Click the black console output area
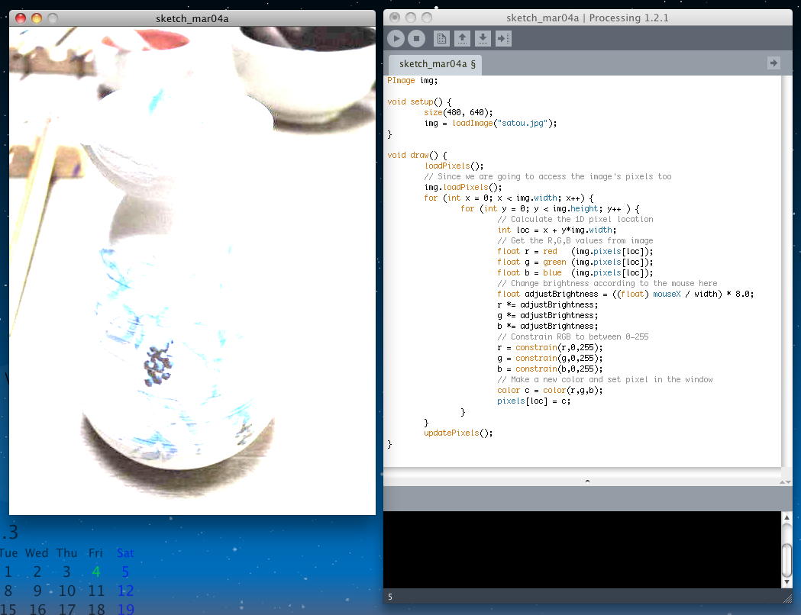The image size is (801, 615). [583, 549]
